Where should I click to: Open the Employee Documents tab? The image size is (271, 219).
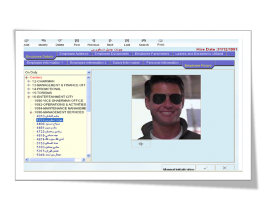coord(112,54)
